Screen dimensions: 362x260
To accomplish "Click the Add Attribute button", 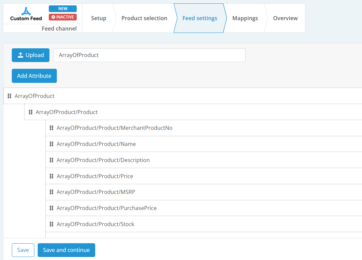I will [x=34, y=76].
